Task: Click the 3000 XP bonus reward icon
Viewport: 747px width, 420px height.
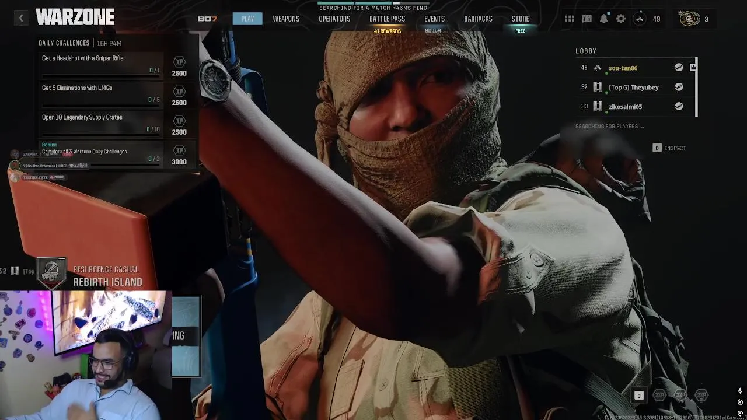Action: (x=179, y=150)
